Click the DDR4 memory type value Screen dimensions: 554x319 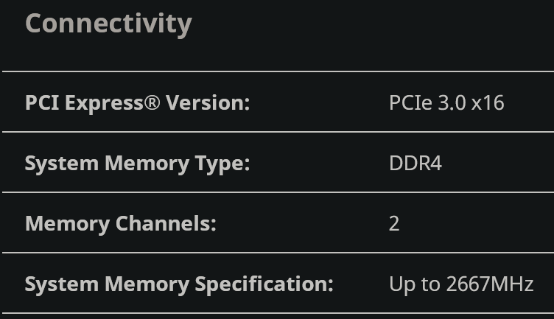415,164
